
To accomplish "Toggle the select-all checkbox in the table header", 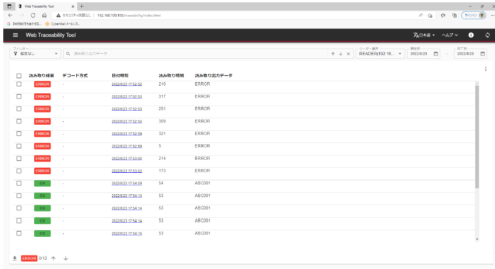I will pyautogui.click(x=19, y=76).
